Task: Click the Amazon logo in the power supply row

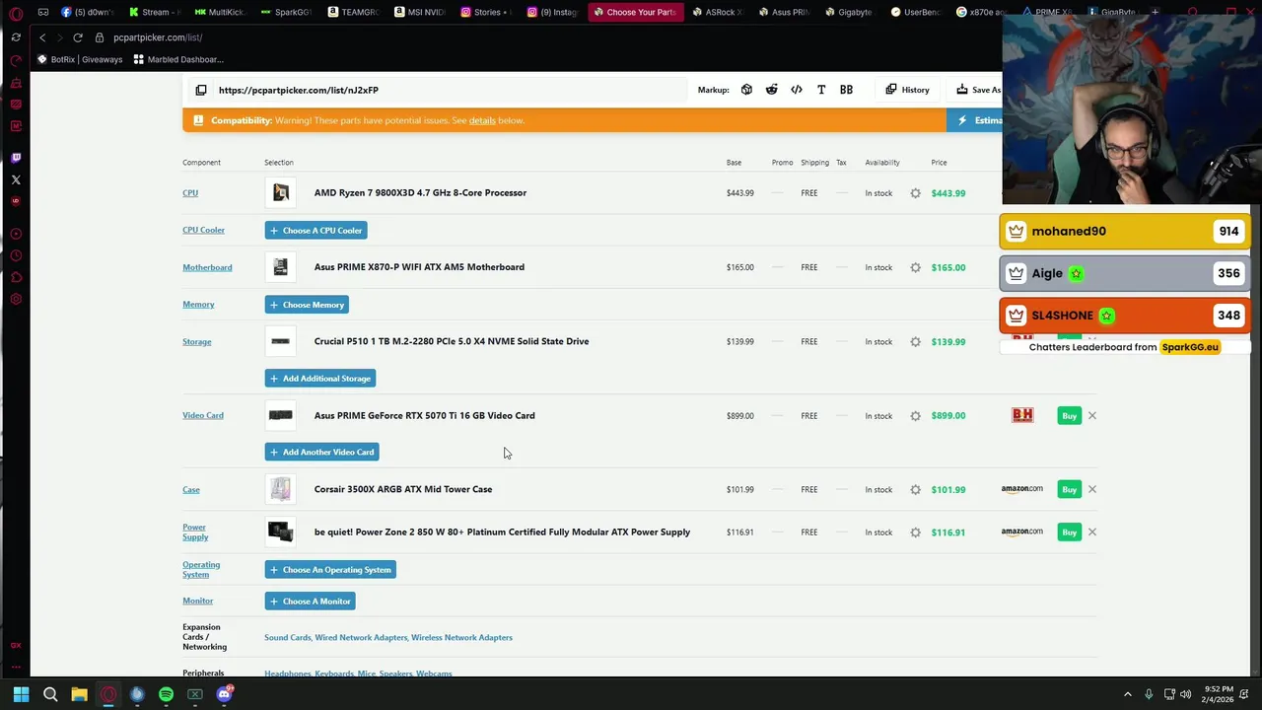Action: [x=1022, y=532]
